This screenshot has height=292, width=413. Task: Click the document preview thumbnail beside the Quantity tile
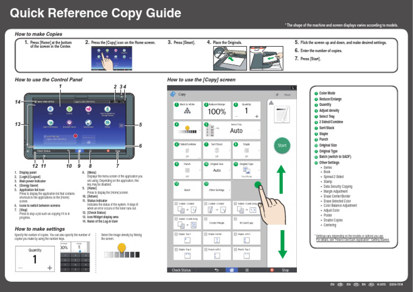(282, 114)
